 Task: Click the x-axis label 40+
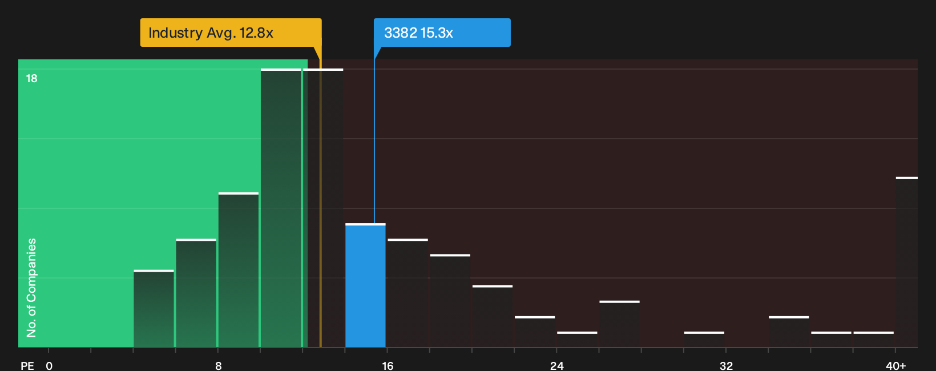[896, 365]
